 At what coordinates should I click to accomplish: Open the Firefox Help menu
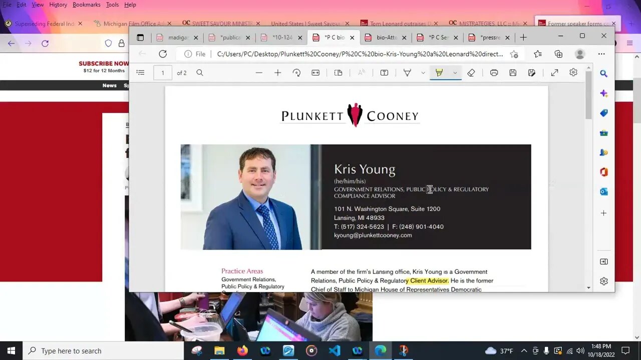130,4
